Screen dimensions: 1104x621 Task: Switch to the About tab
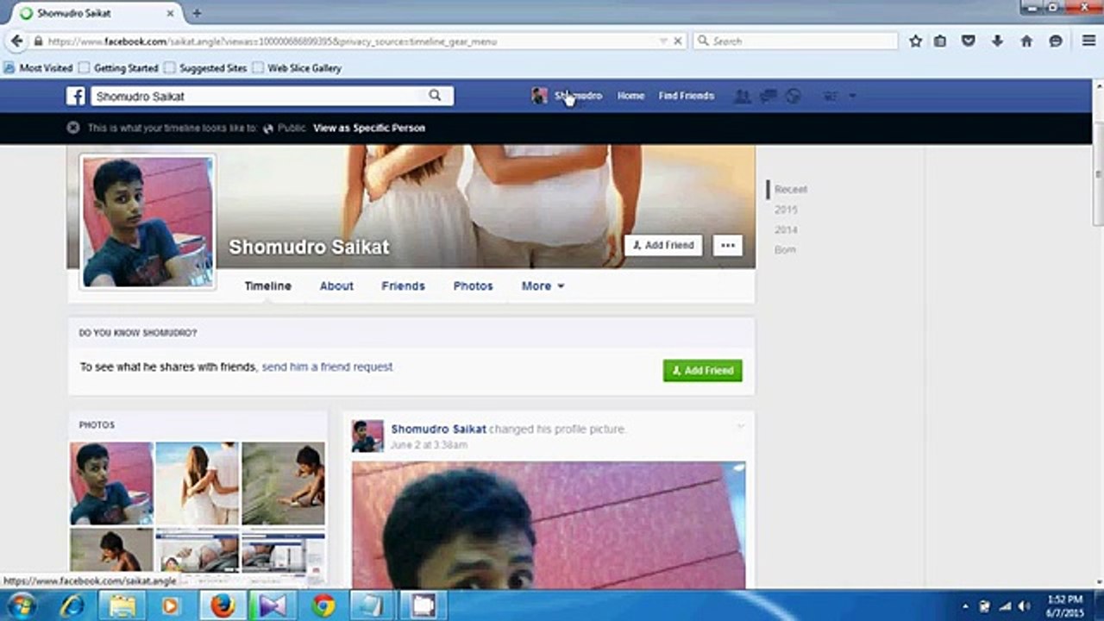tap(336, 285)
